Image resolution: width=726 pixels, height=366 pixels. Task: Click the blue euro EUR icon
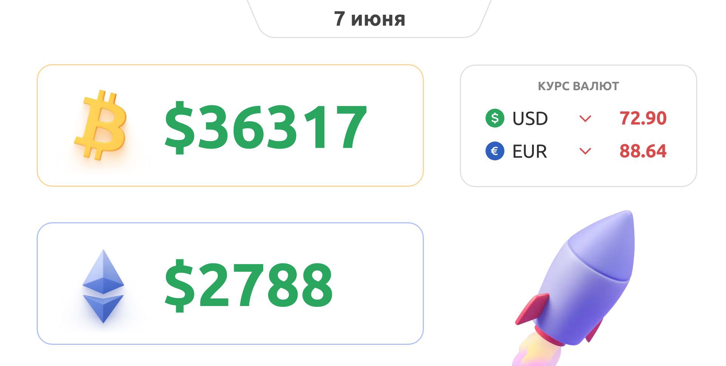coord(495,151)
